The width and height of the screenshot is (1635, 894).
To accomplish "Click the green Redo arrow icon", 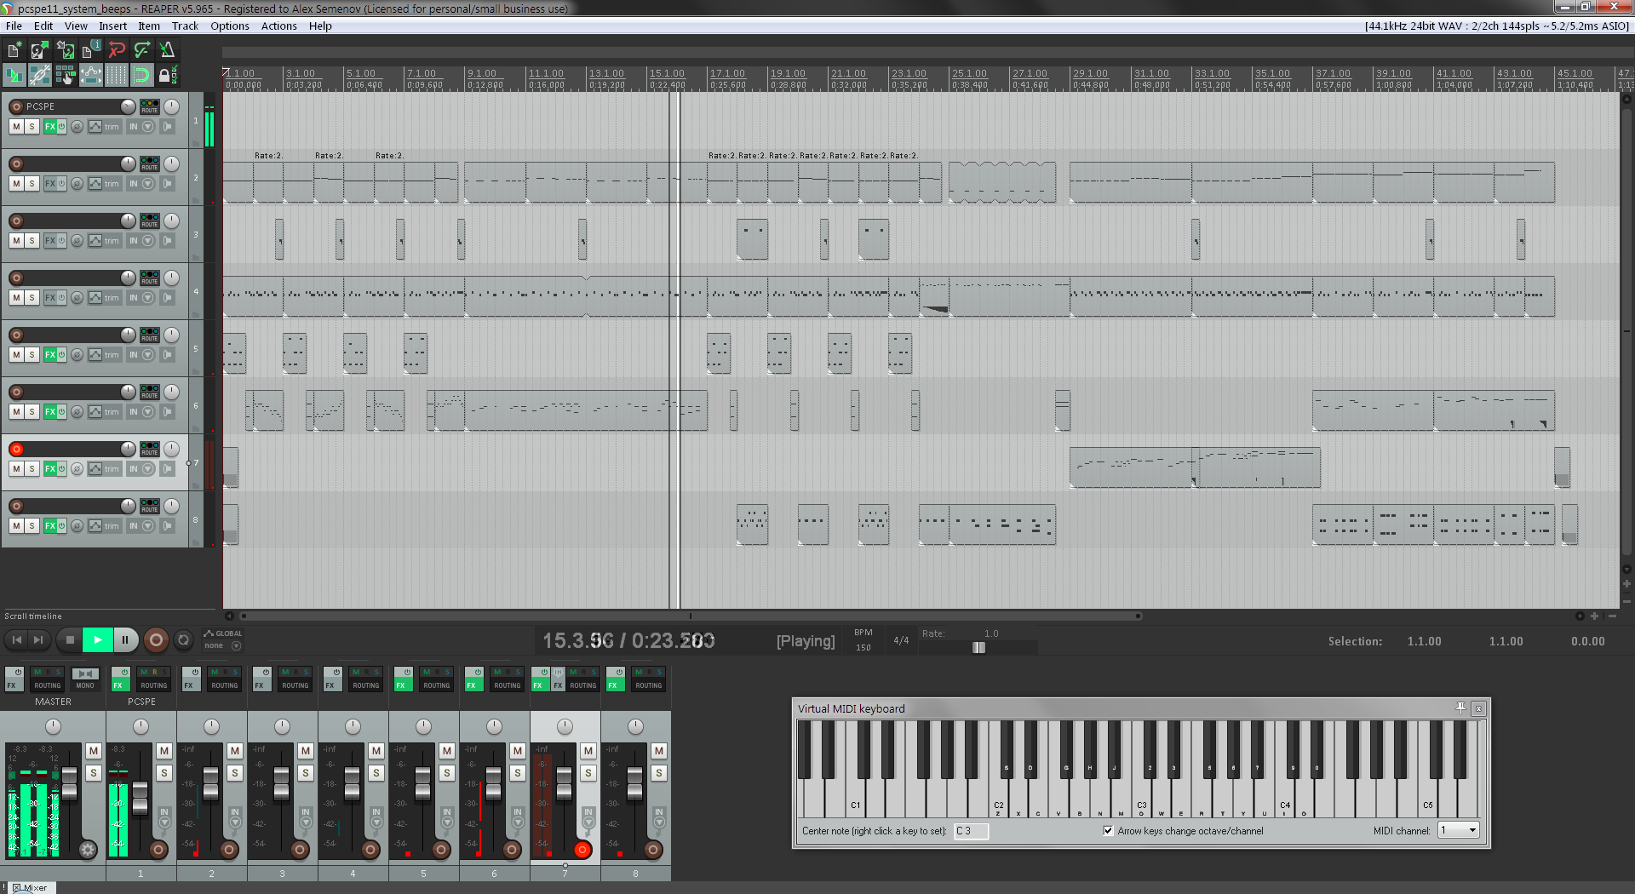I will (x=142, y=51).
